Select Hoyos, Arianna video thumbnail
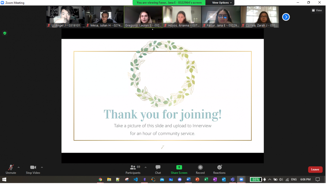The image size is (326, 184). 182,17
